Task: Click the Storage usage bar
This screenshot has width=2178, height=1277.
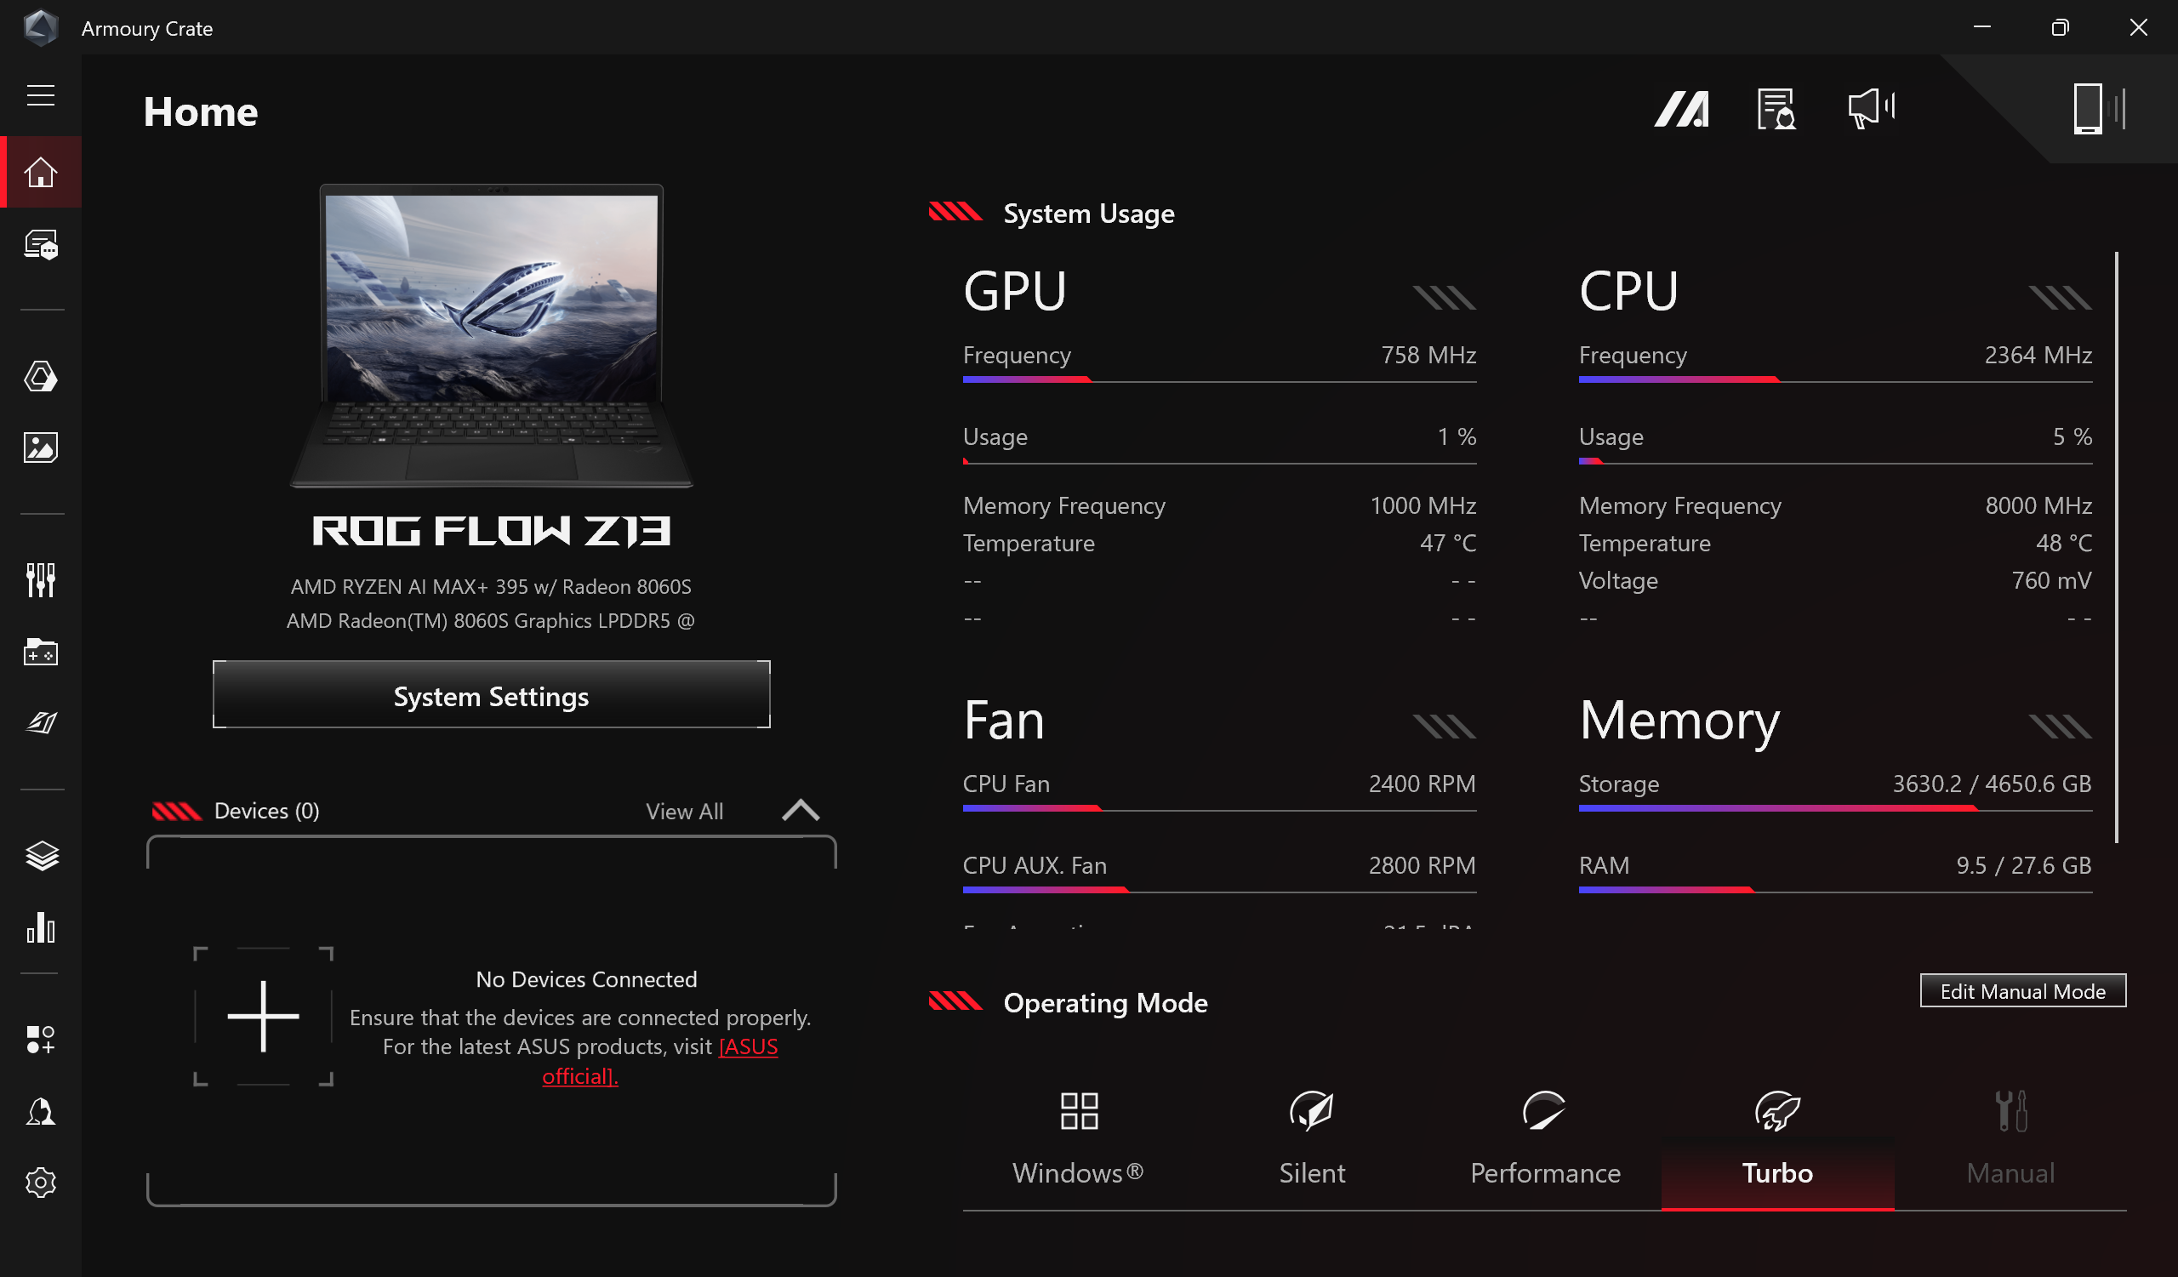Action: click(1836, 809)
